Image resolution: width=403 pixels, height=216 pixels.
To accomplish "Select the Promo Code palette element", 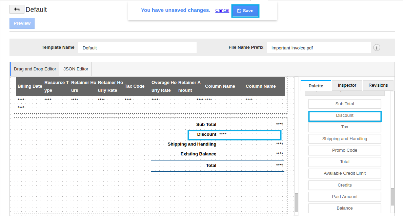I will pyautogui.click(x=344, y=150).
